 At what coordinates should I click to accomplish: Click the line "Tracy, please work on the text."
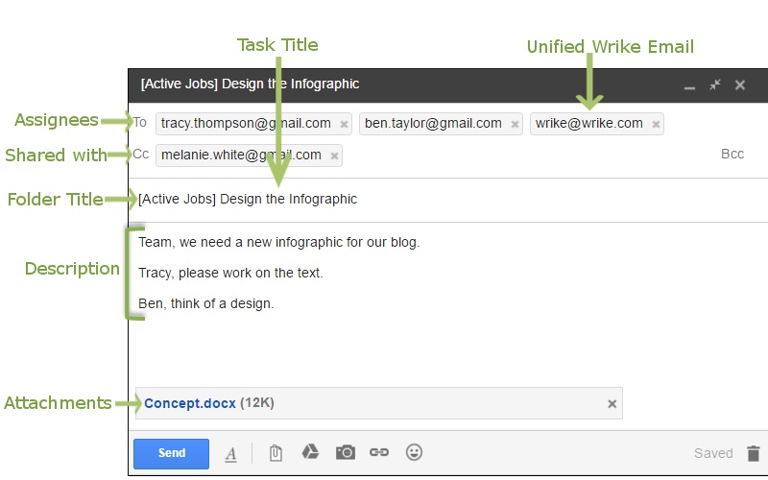pos(230,274)
